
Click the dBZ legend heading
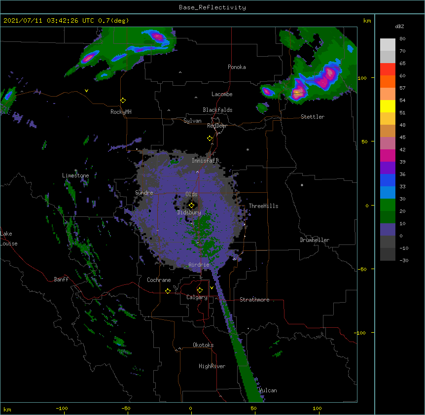pyautogui.click(x=399, y=26)
